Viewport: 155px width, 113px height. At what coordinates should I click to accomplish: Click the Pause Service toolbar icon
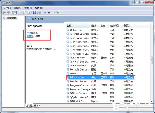(x=53, y=12)
